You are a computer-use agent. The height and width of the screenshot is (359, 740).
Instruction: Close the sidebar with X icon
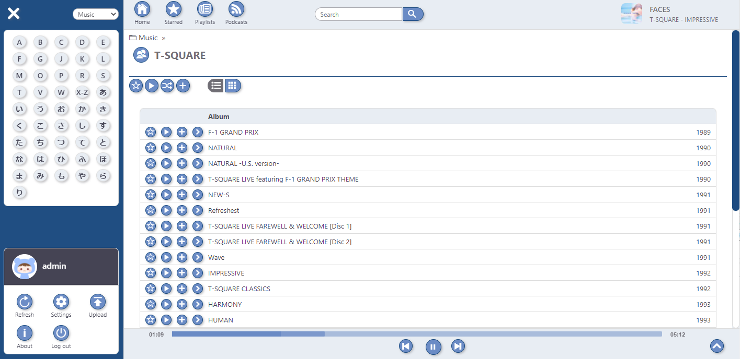(14, 14)
